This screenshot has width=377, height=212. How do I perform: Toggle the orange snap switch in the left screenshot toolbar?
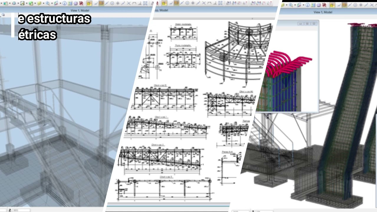101,3
